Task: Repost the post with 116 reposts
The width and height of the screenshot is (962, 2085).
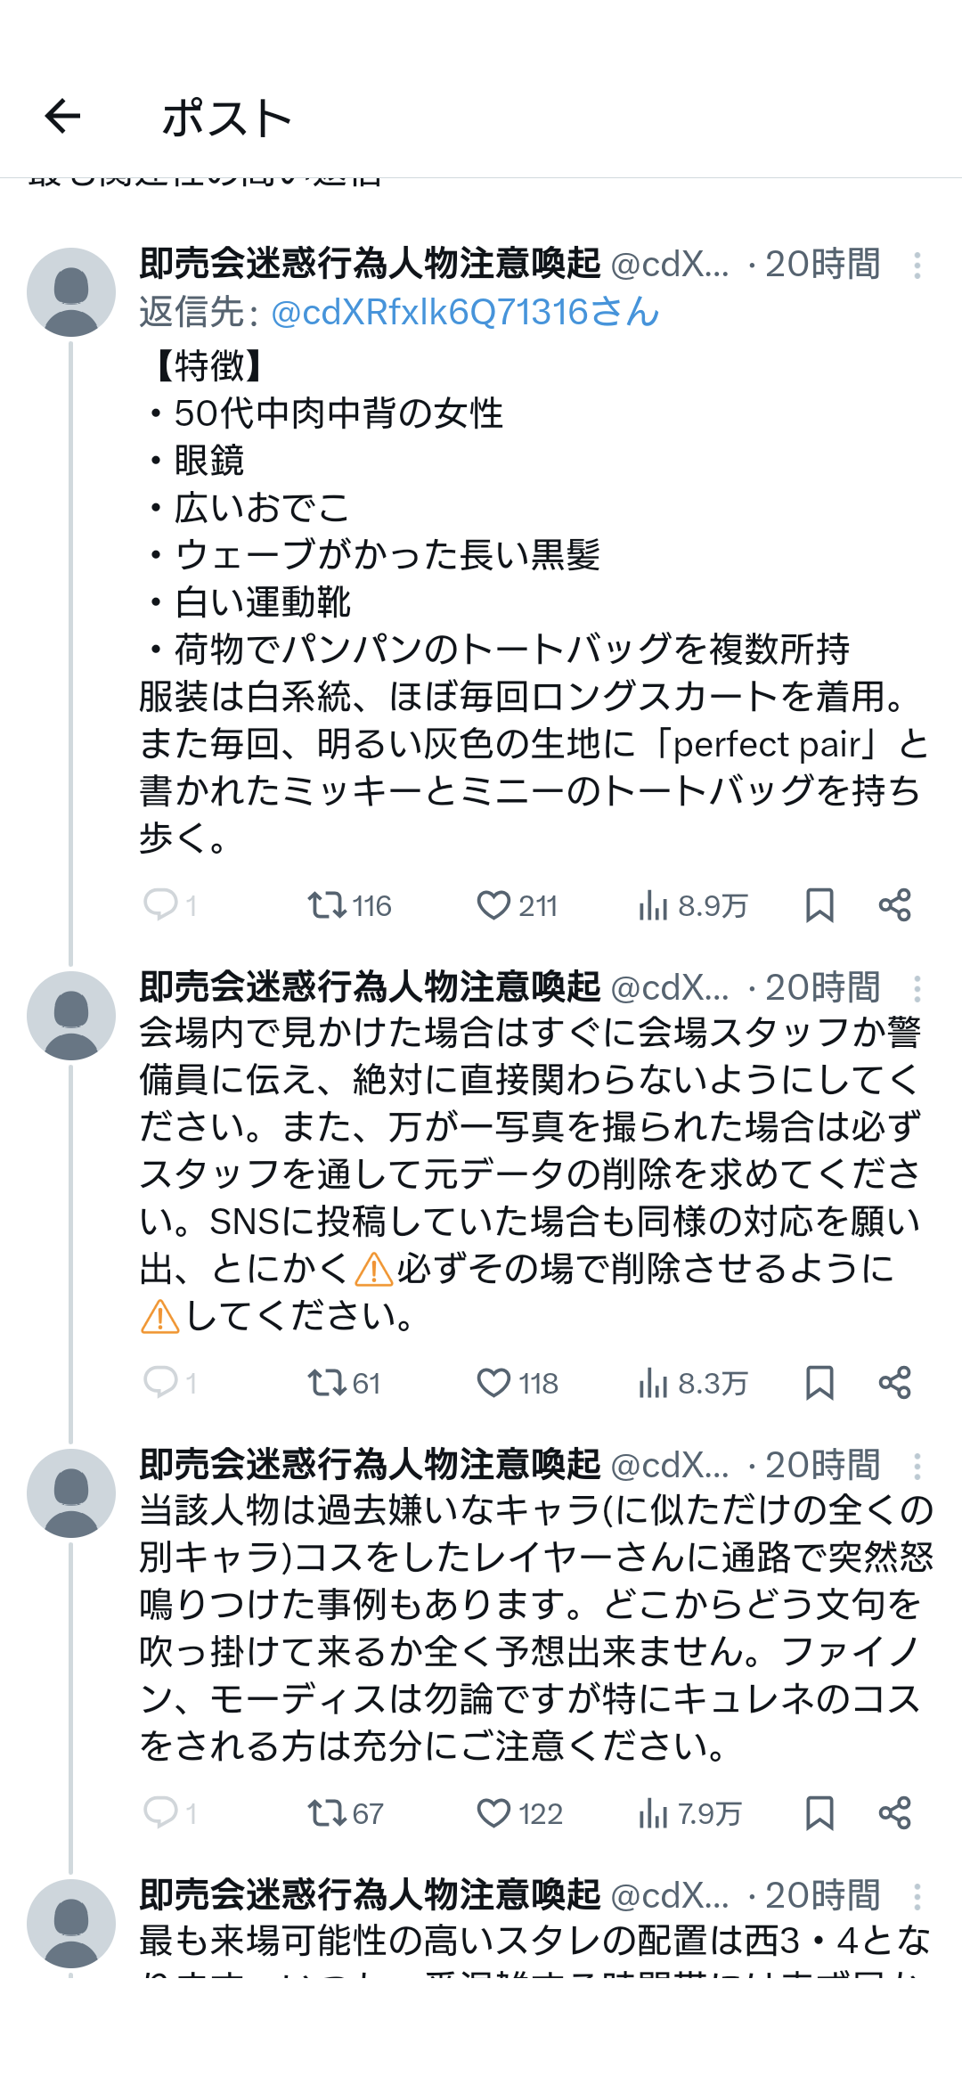Action: 327,905
